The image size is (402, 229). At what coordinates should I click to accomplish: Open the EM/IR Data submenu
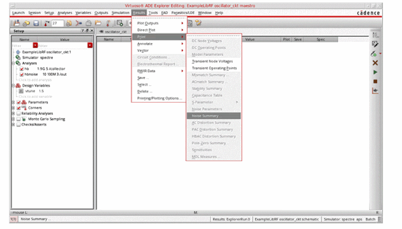(159, 71)
